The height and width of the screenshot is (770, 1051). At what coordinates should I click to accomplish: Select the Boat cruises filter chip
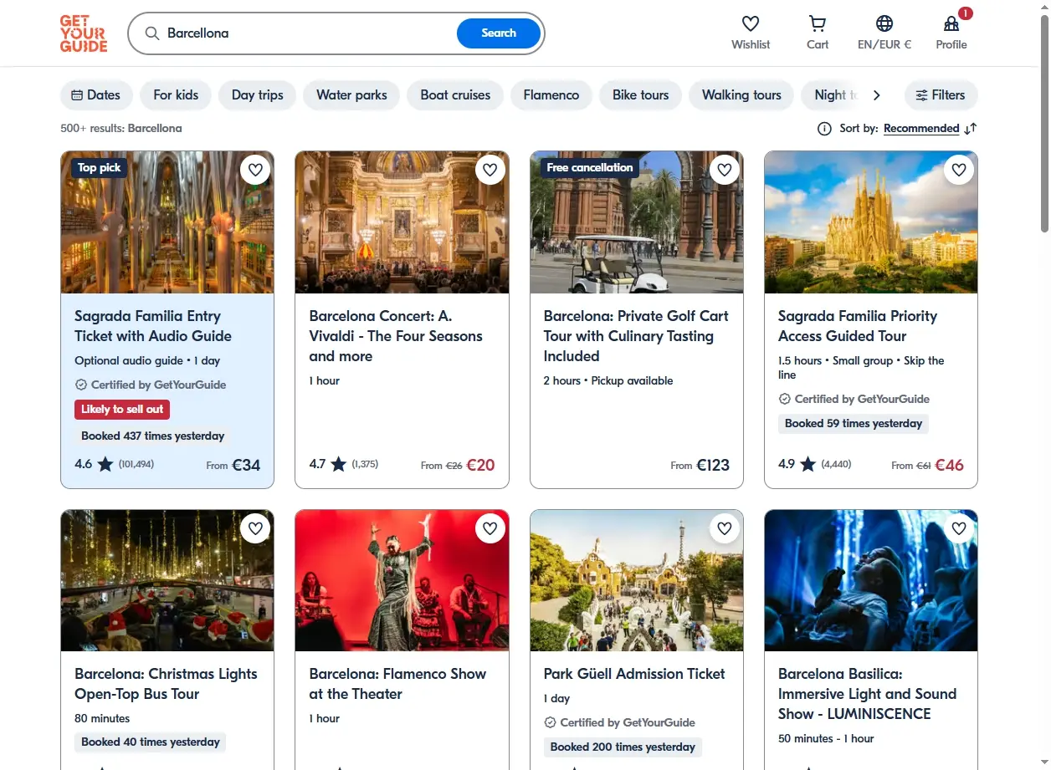tap(455, 95)
